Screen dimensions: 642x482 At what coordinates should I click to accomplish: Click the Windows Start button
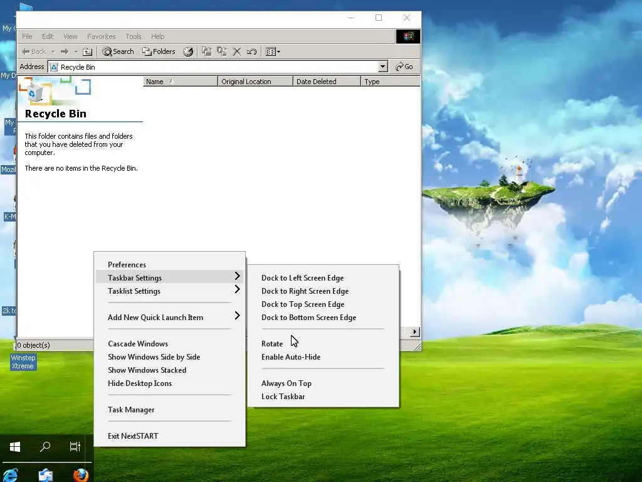pos(15,447)
